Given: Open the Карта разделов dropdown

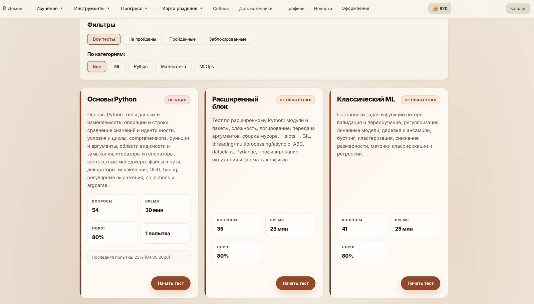Looking at the screenshot, I should (x=182, y=8).
